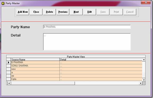Screen dimensions: 153x98
Task: Close the Party Master window
Action: 146,2
